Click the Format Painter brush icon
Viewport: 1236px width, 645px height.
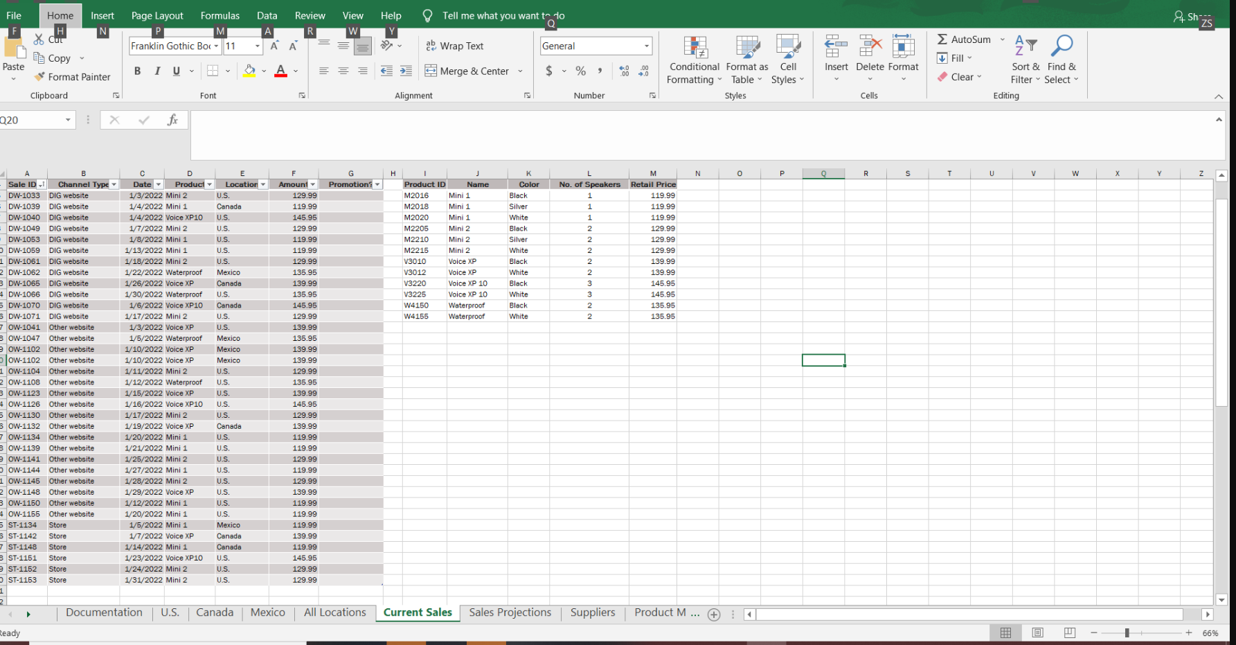[x=40, y=77]
